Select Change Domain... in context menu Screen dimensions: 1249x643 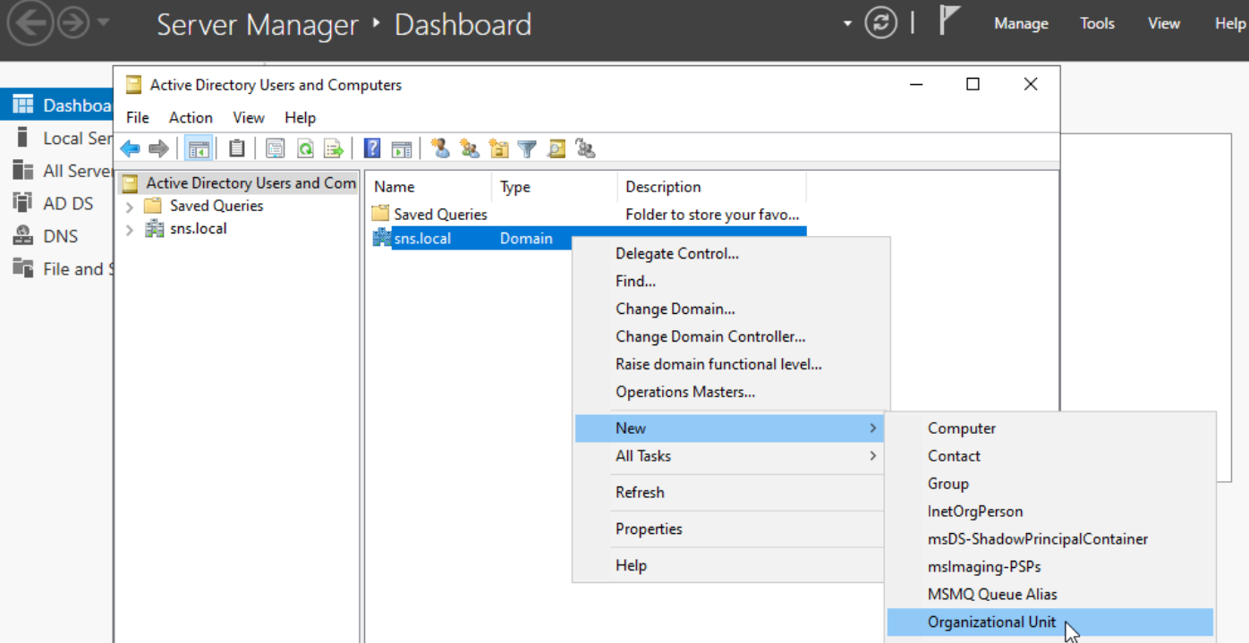(731, 309)
